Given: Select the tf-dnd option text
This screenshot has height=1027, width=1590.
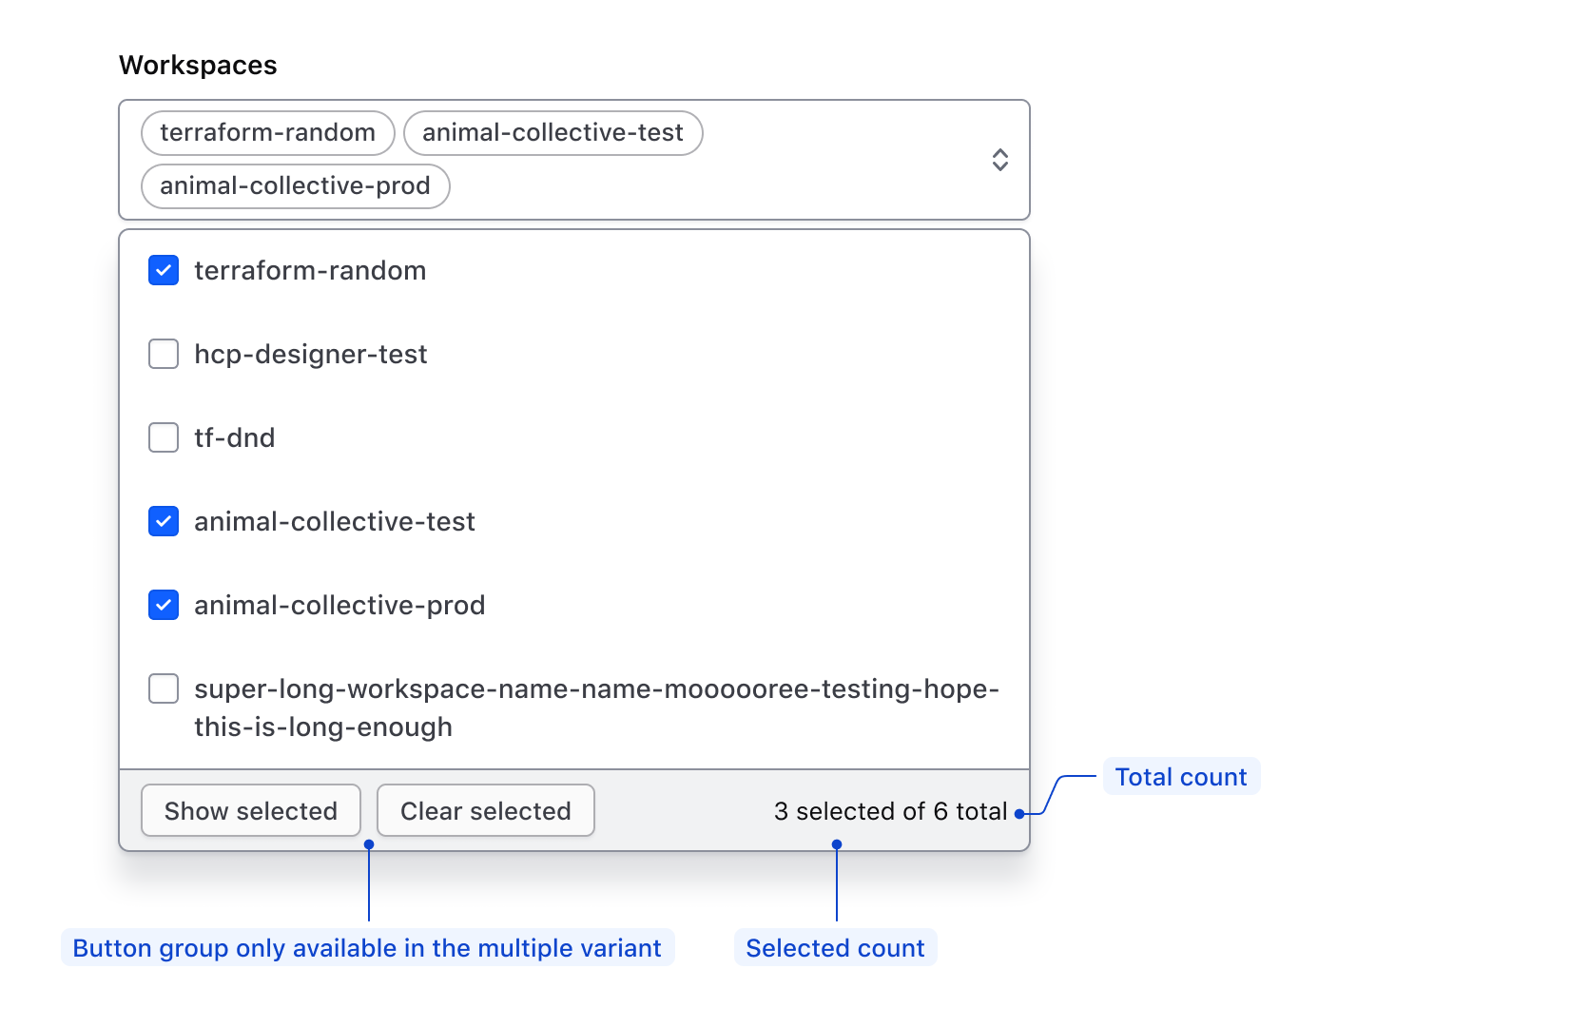Looking at the screenshot, I should [x=234, y=437].
